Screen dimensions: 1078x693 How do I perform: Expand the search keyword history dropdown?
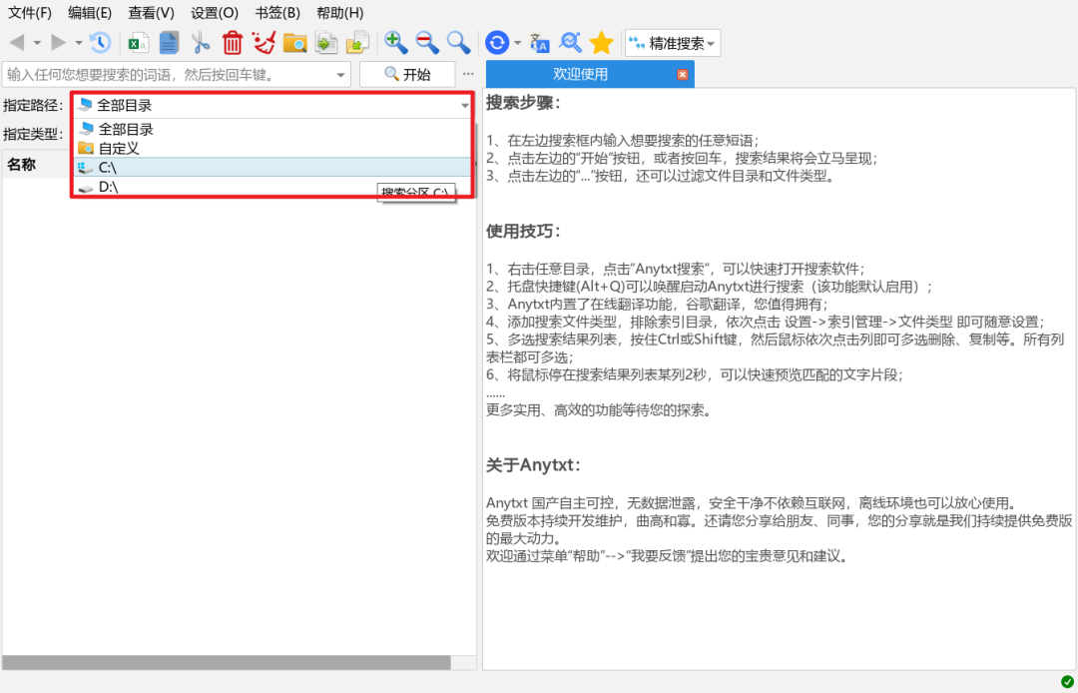point(341,75)
